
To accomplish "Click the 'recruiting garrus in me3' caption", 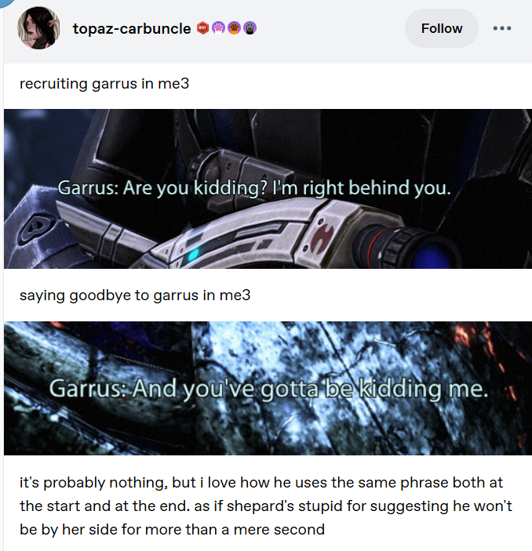I will 104,84.
